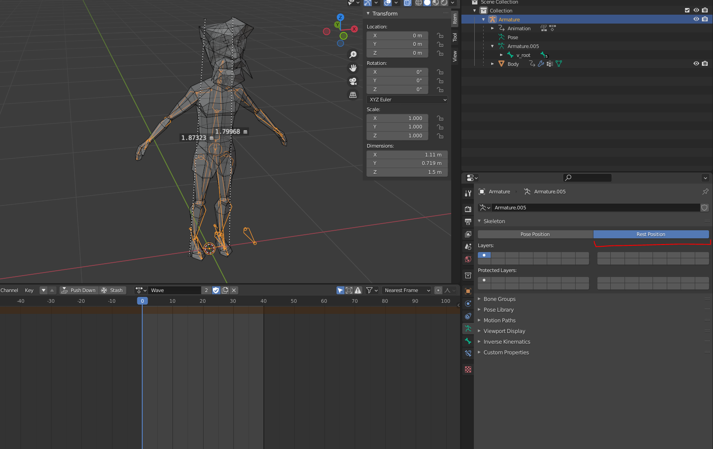Open the Key menu in timeline
713x449 pixels.
(29, 290)
